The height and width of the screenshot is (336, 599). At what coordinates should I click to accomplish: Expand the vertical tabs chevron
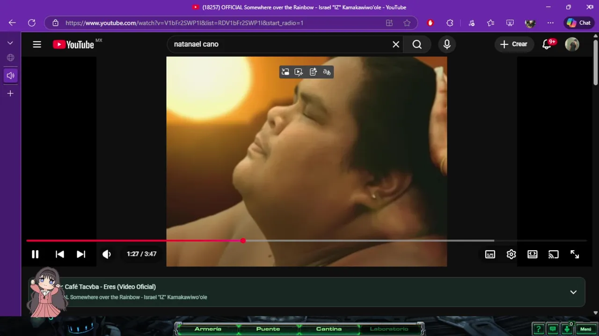10,43
